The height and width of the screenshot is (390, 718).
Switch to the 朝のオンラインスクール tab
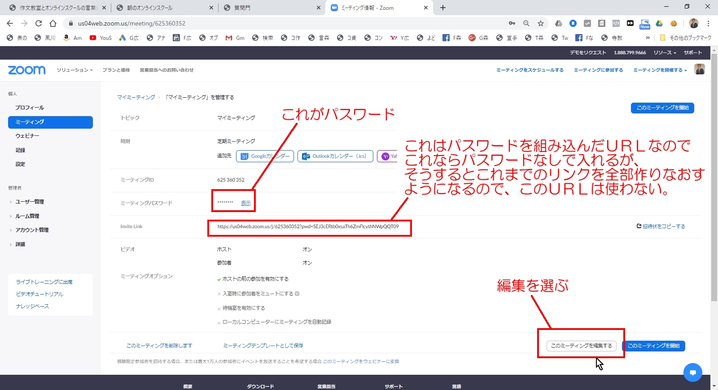pos(164,8)
